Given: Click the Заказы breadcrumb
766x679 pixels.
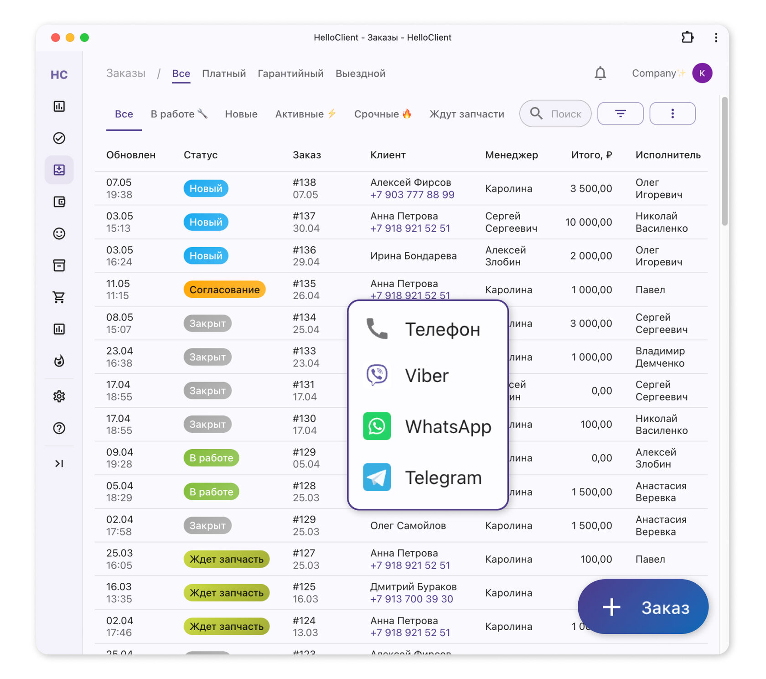Looking at the screenshot, I should pos(126,74).
